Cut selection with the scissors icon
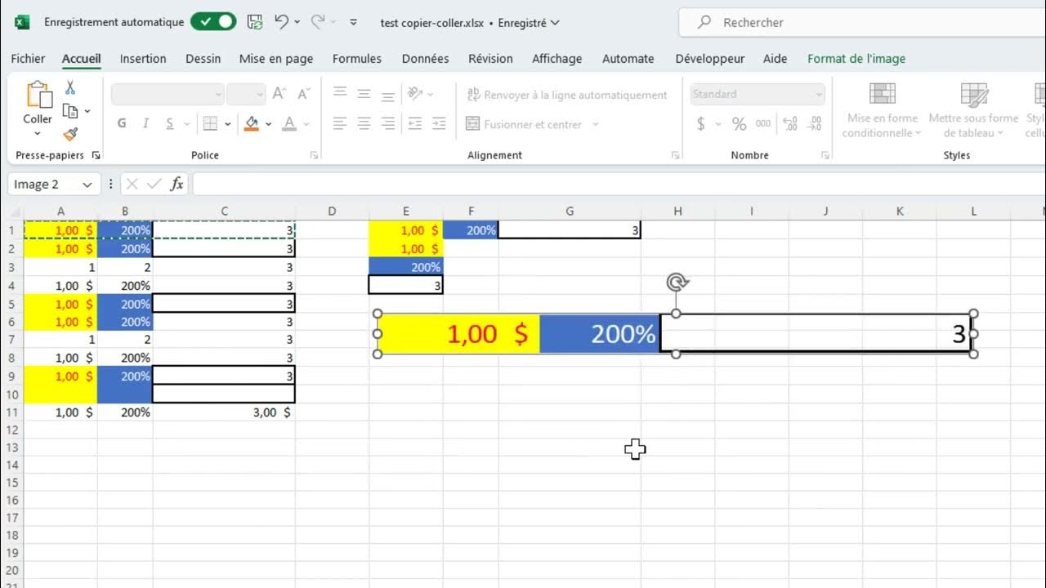 70,87
